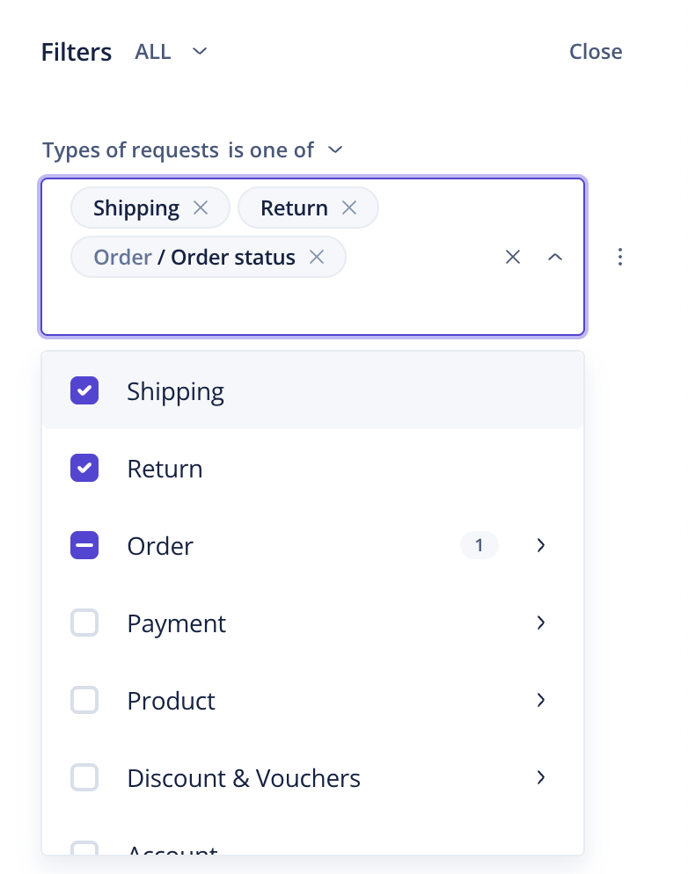Image resolution: width=688 pixels, height=874 pixels.
Task: Open the ALL filters match dropdown
Action: 172,52
